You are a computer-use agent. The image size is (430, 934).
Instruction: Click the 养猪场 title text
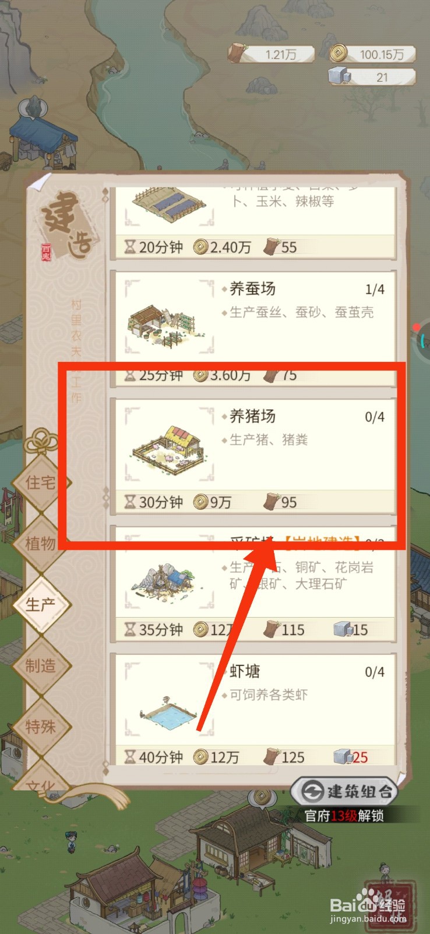click(252, 416)
